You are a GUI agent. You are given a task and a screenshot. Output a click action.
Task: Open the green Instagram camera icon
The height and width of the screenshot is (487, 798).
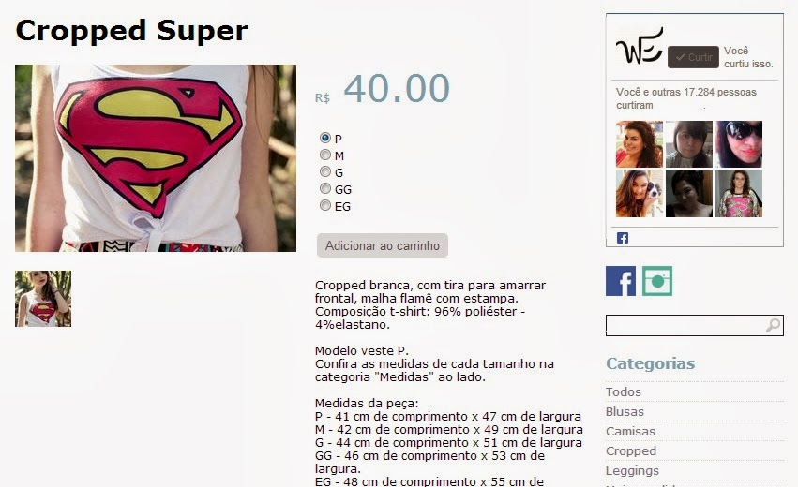click(657, 281)
